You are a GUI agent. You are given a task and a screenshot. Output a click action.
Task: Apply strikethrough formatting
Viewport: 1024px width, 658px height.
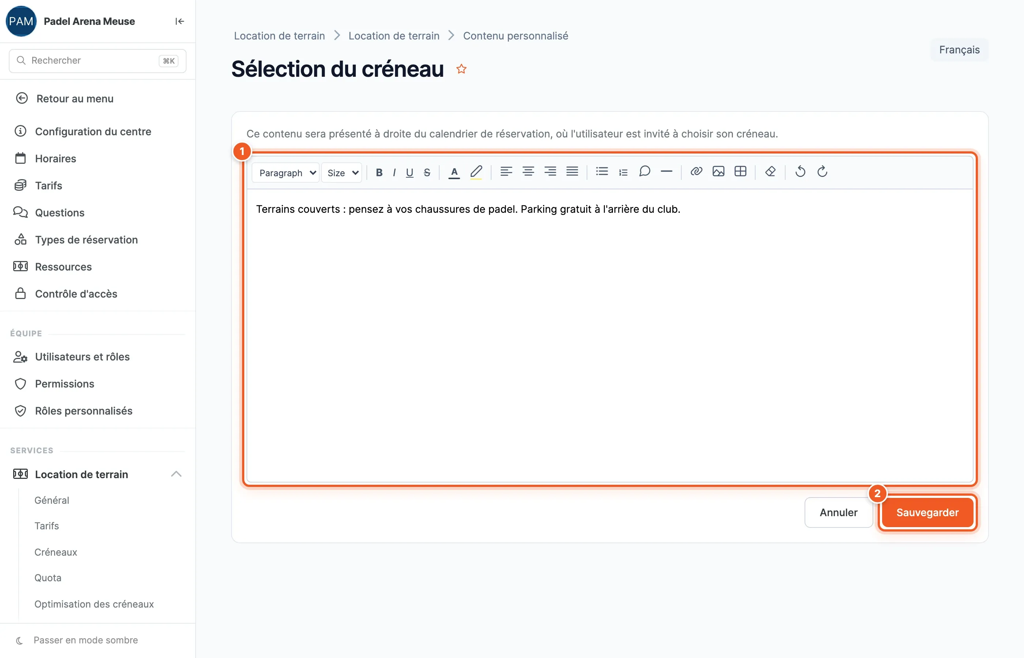427,172
